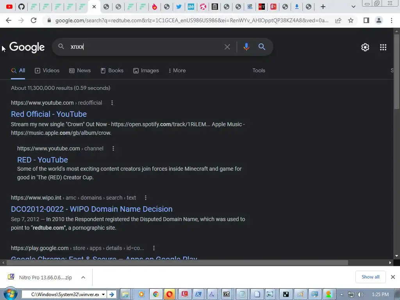View site security lock info
Screen dimensions: 400x300
(x=49, y=20)
